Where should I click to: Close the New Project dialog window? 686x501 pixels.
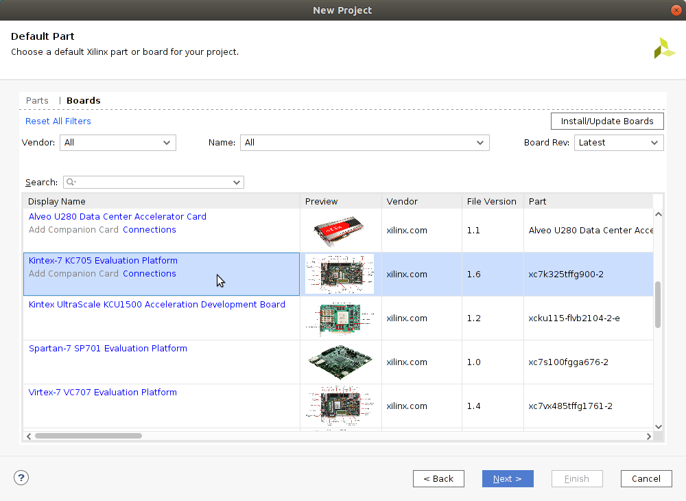[x=676, y=10]
